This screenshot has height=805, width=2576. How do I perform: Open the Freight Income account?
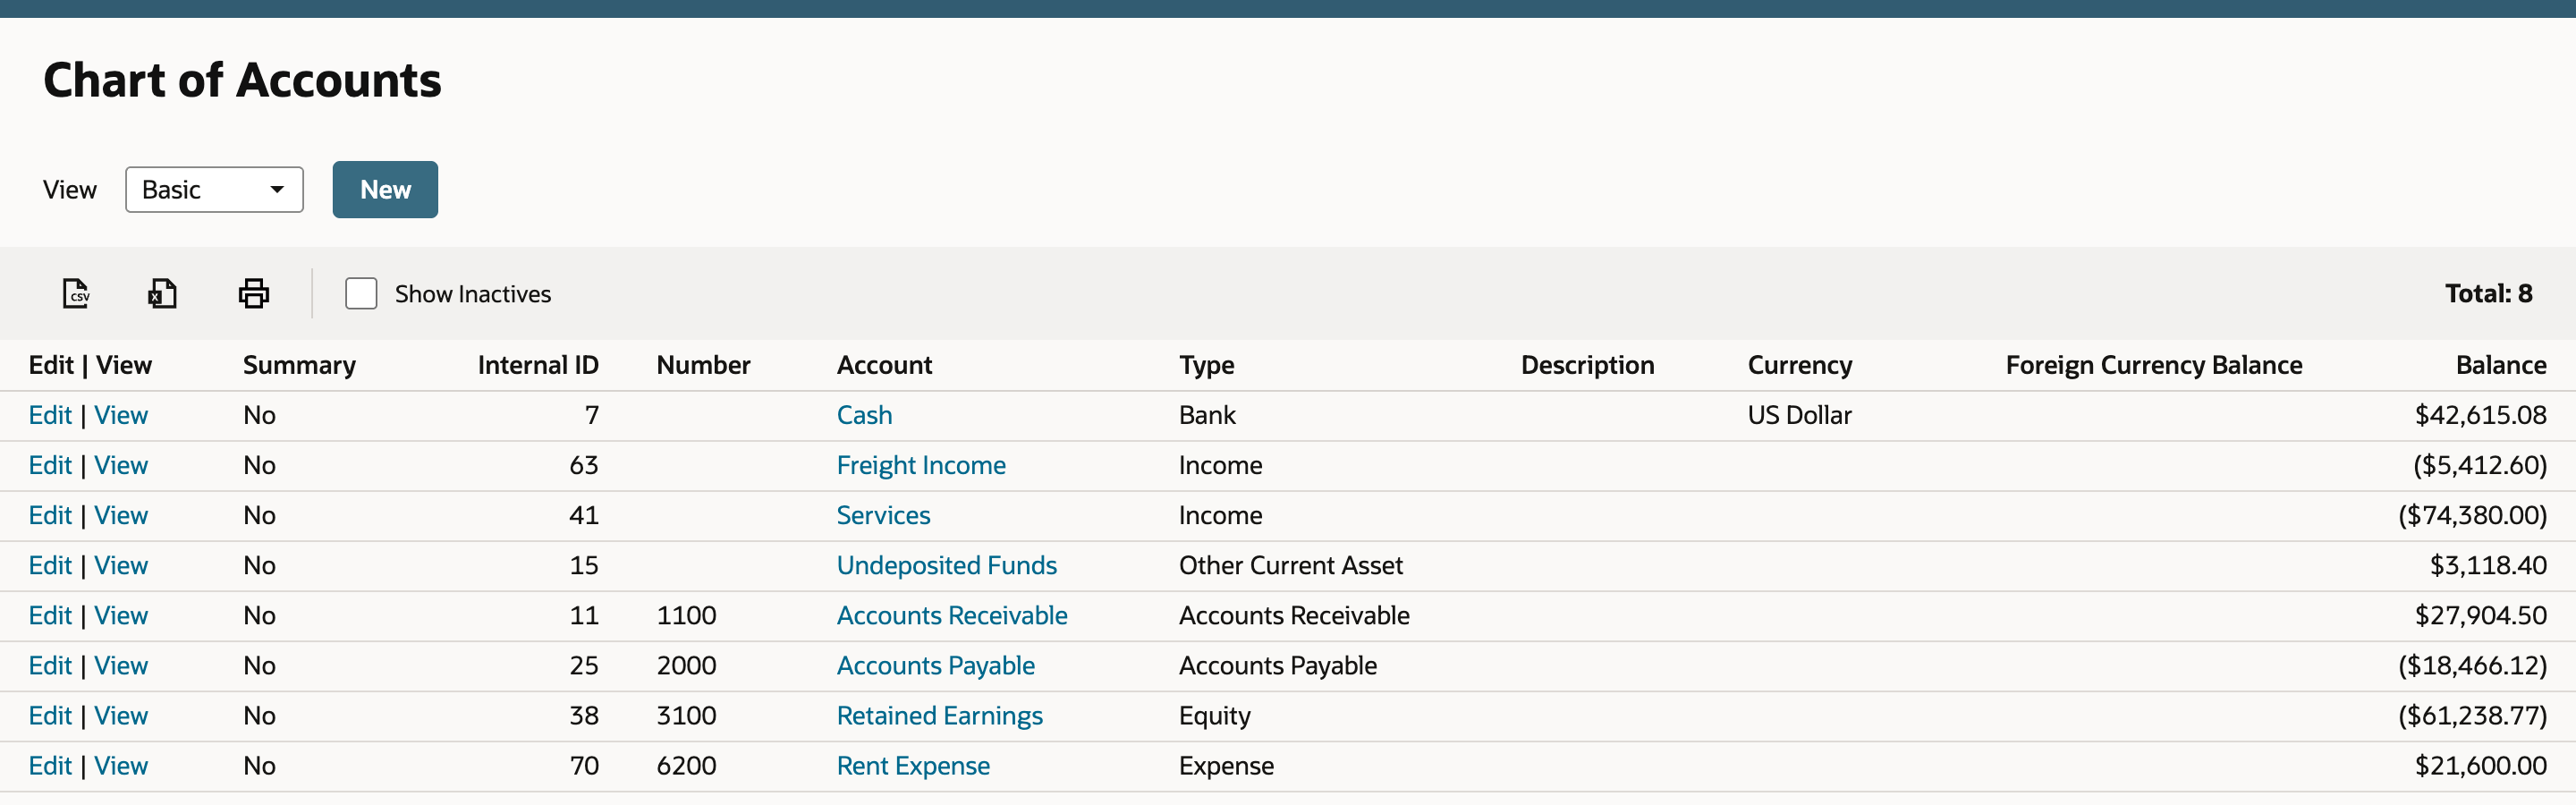click(x=921, y=465)
